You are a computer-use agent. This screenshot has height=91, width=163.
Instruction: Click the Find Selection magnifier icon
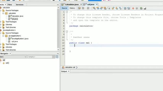[94, 8]
